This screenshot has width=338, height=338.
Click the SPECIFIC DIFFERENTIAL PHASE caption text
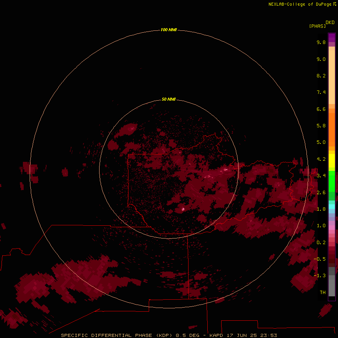coord(107,335)
